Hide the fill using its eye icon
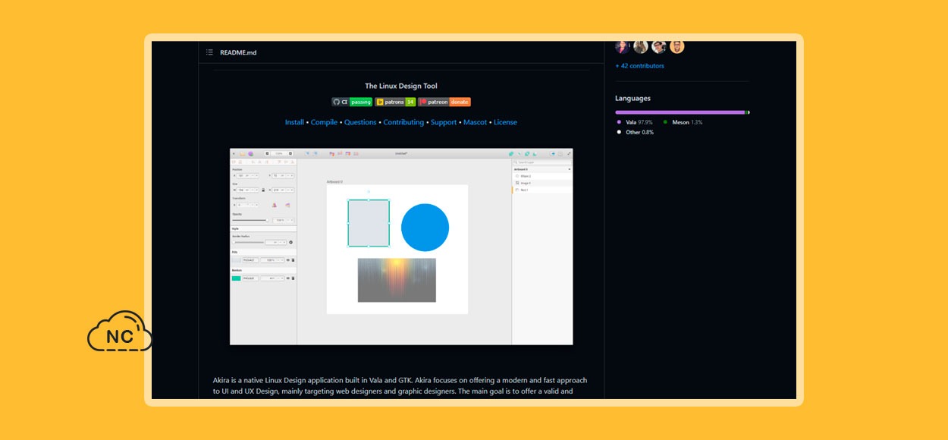The width and height of the screenshot is (948, 440). pyautogui.click(x=288, y=260)
